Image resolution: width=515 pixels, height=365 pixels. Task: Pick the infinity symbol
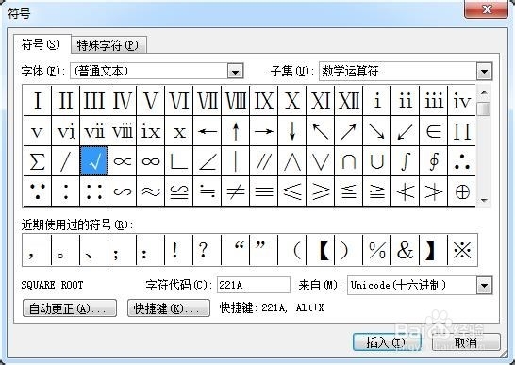coord(150,161)
